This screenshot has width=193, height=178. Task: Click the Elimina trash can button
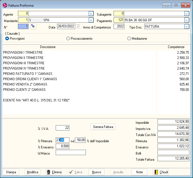[x=54, y=172]
